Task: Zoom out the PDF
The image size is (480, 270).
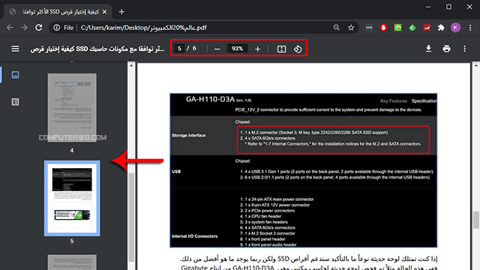Action: [217, 49]
